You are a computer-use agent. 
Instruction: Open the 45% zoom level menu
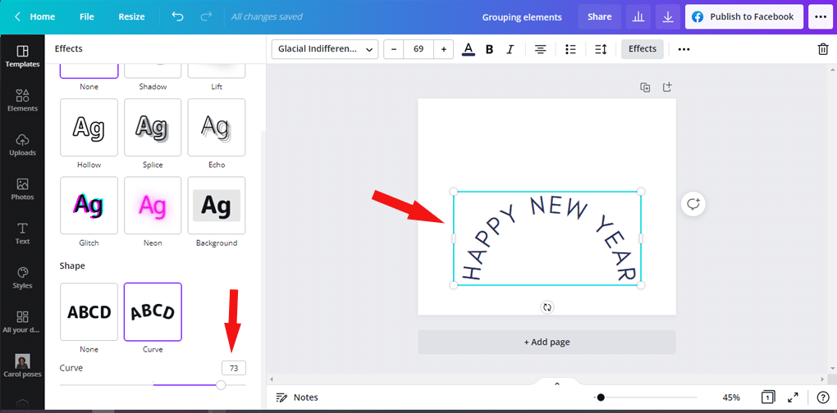pos(731,397)
